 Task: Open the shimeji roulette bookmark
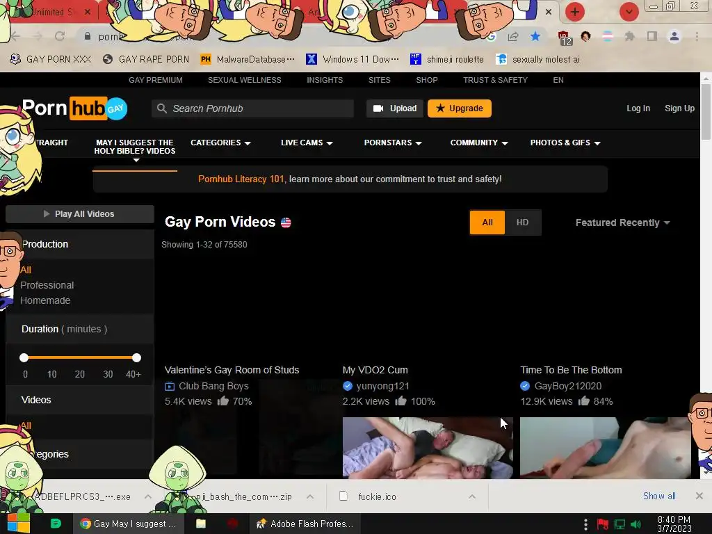coord(447,59)
